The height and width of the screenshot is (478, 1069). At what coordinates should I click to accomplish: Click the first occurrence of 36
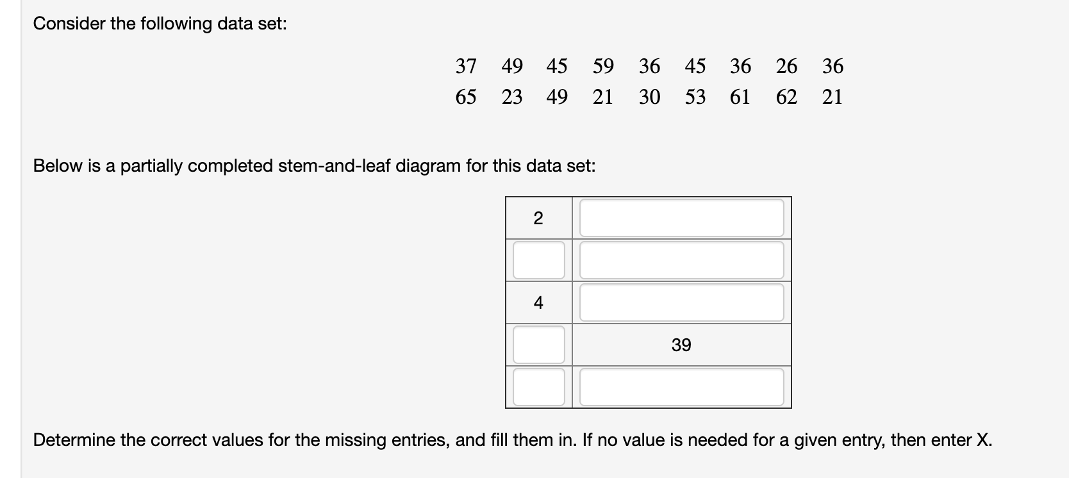click(649, 66)
